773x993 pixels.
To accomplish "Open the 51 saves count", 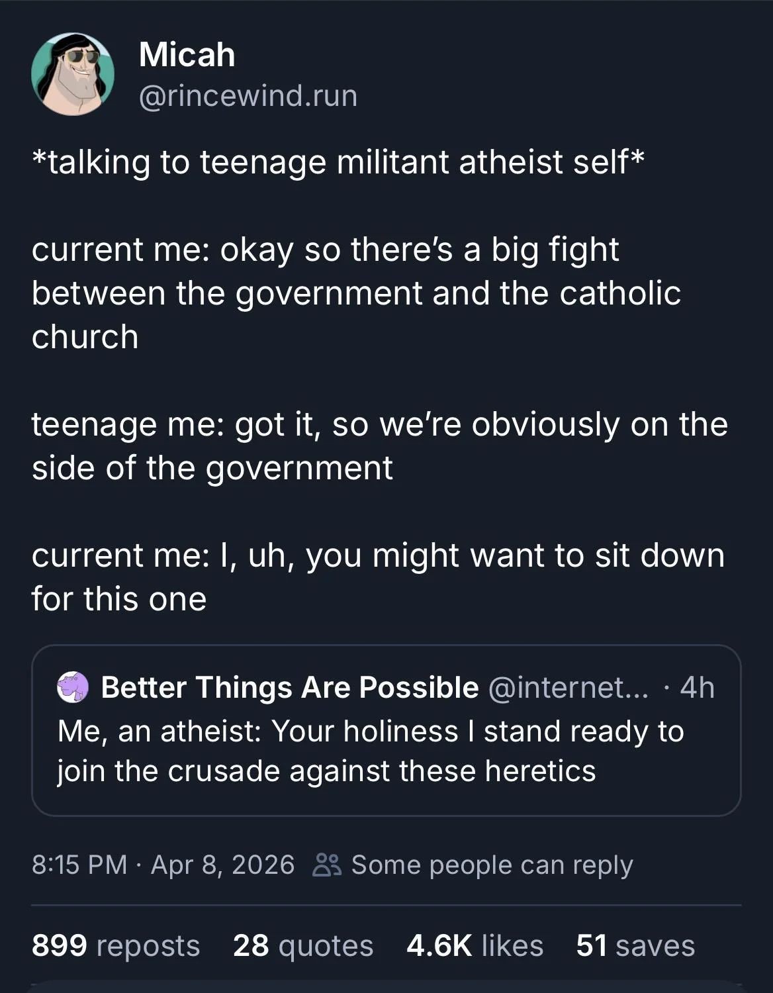I will [635, 945].
